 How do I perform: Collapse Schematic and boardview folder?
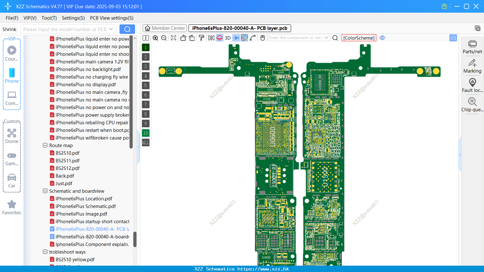pos(45,191)
